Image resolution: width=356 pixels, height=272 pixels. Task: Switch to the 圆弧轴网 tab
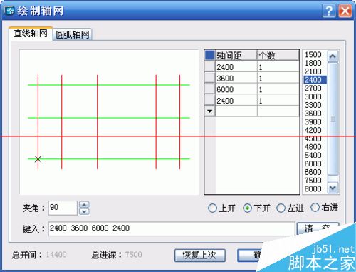pyautogui.click(x=73, y=34)
